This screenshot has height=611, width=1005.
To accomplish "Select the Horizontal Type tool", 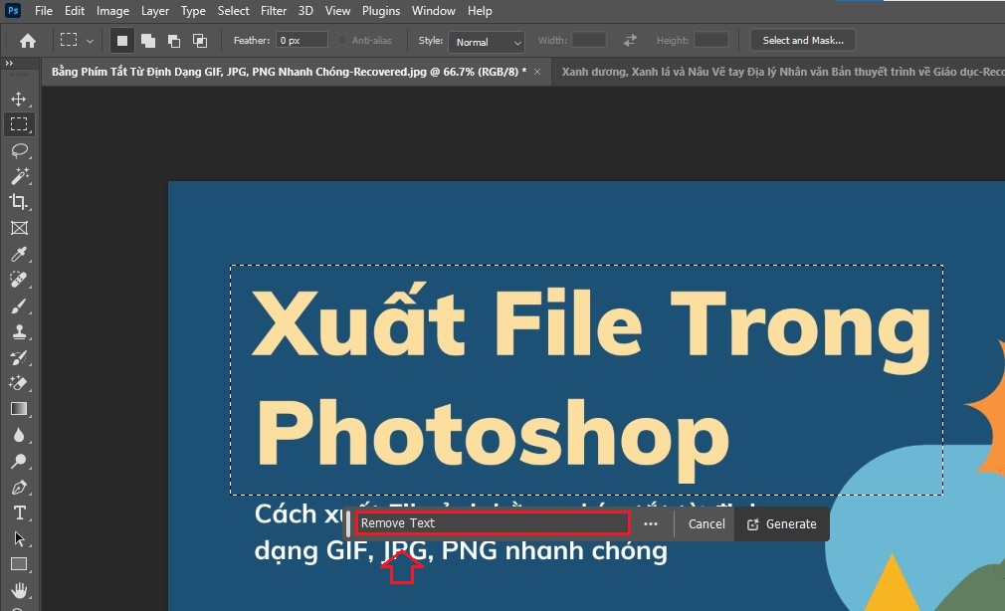I will [19, 512].
